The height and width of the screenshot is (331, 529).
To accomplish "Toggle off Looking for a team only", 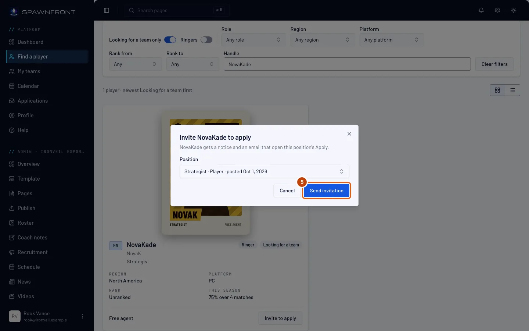I will click(x=170, y=40).
